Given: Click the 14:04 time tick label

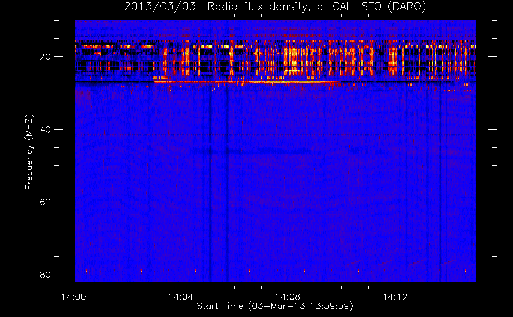Looking at the screenshot, I should pyautogui.click(x=181, y=297).
